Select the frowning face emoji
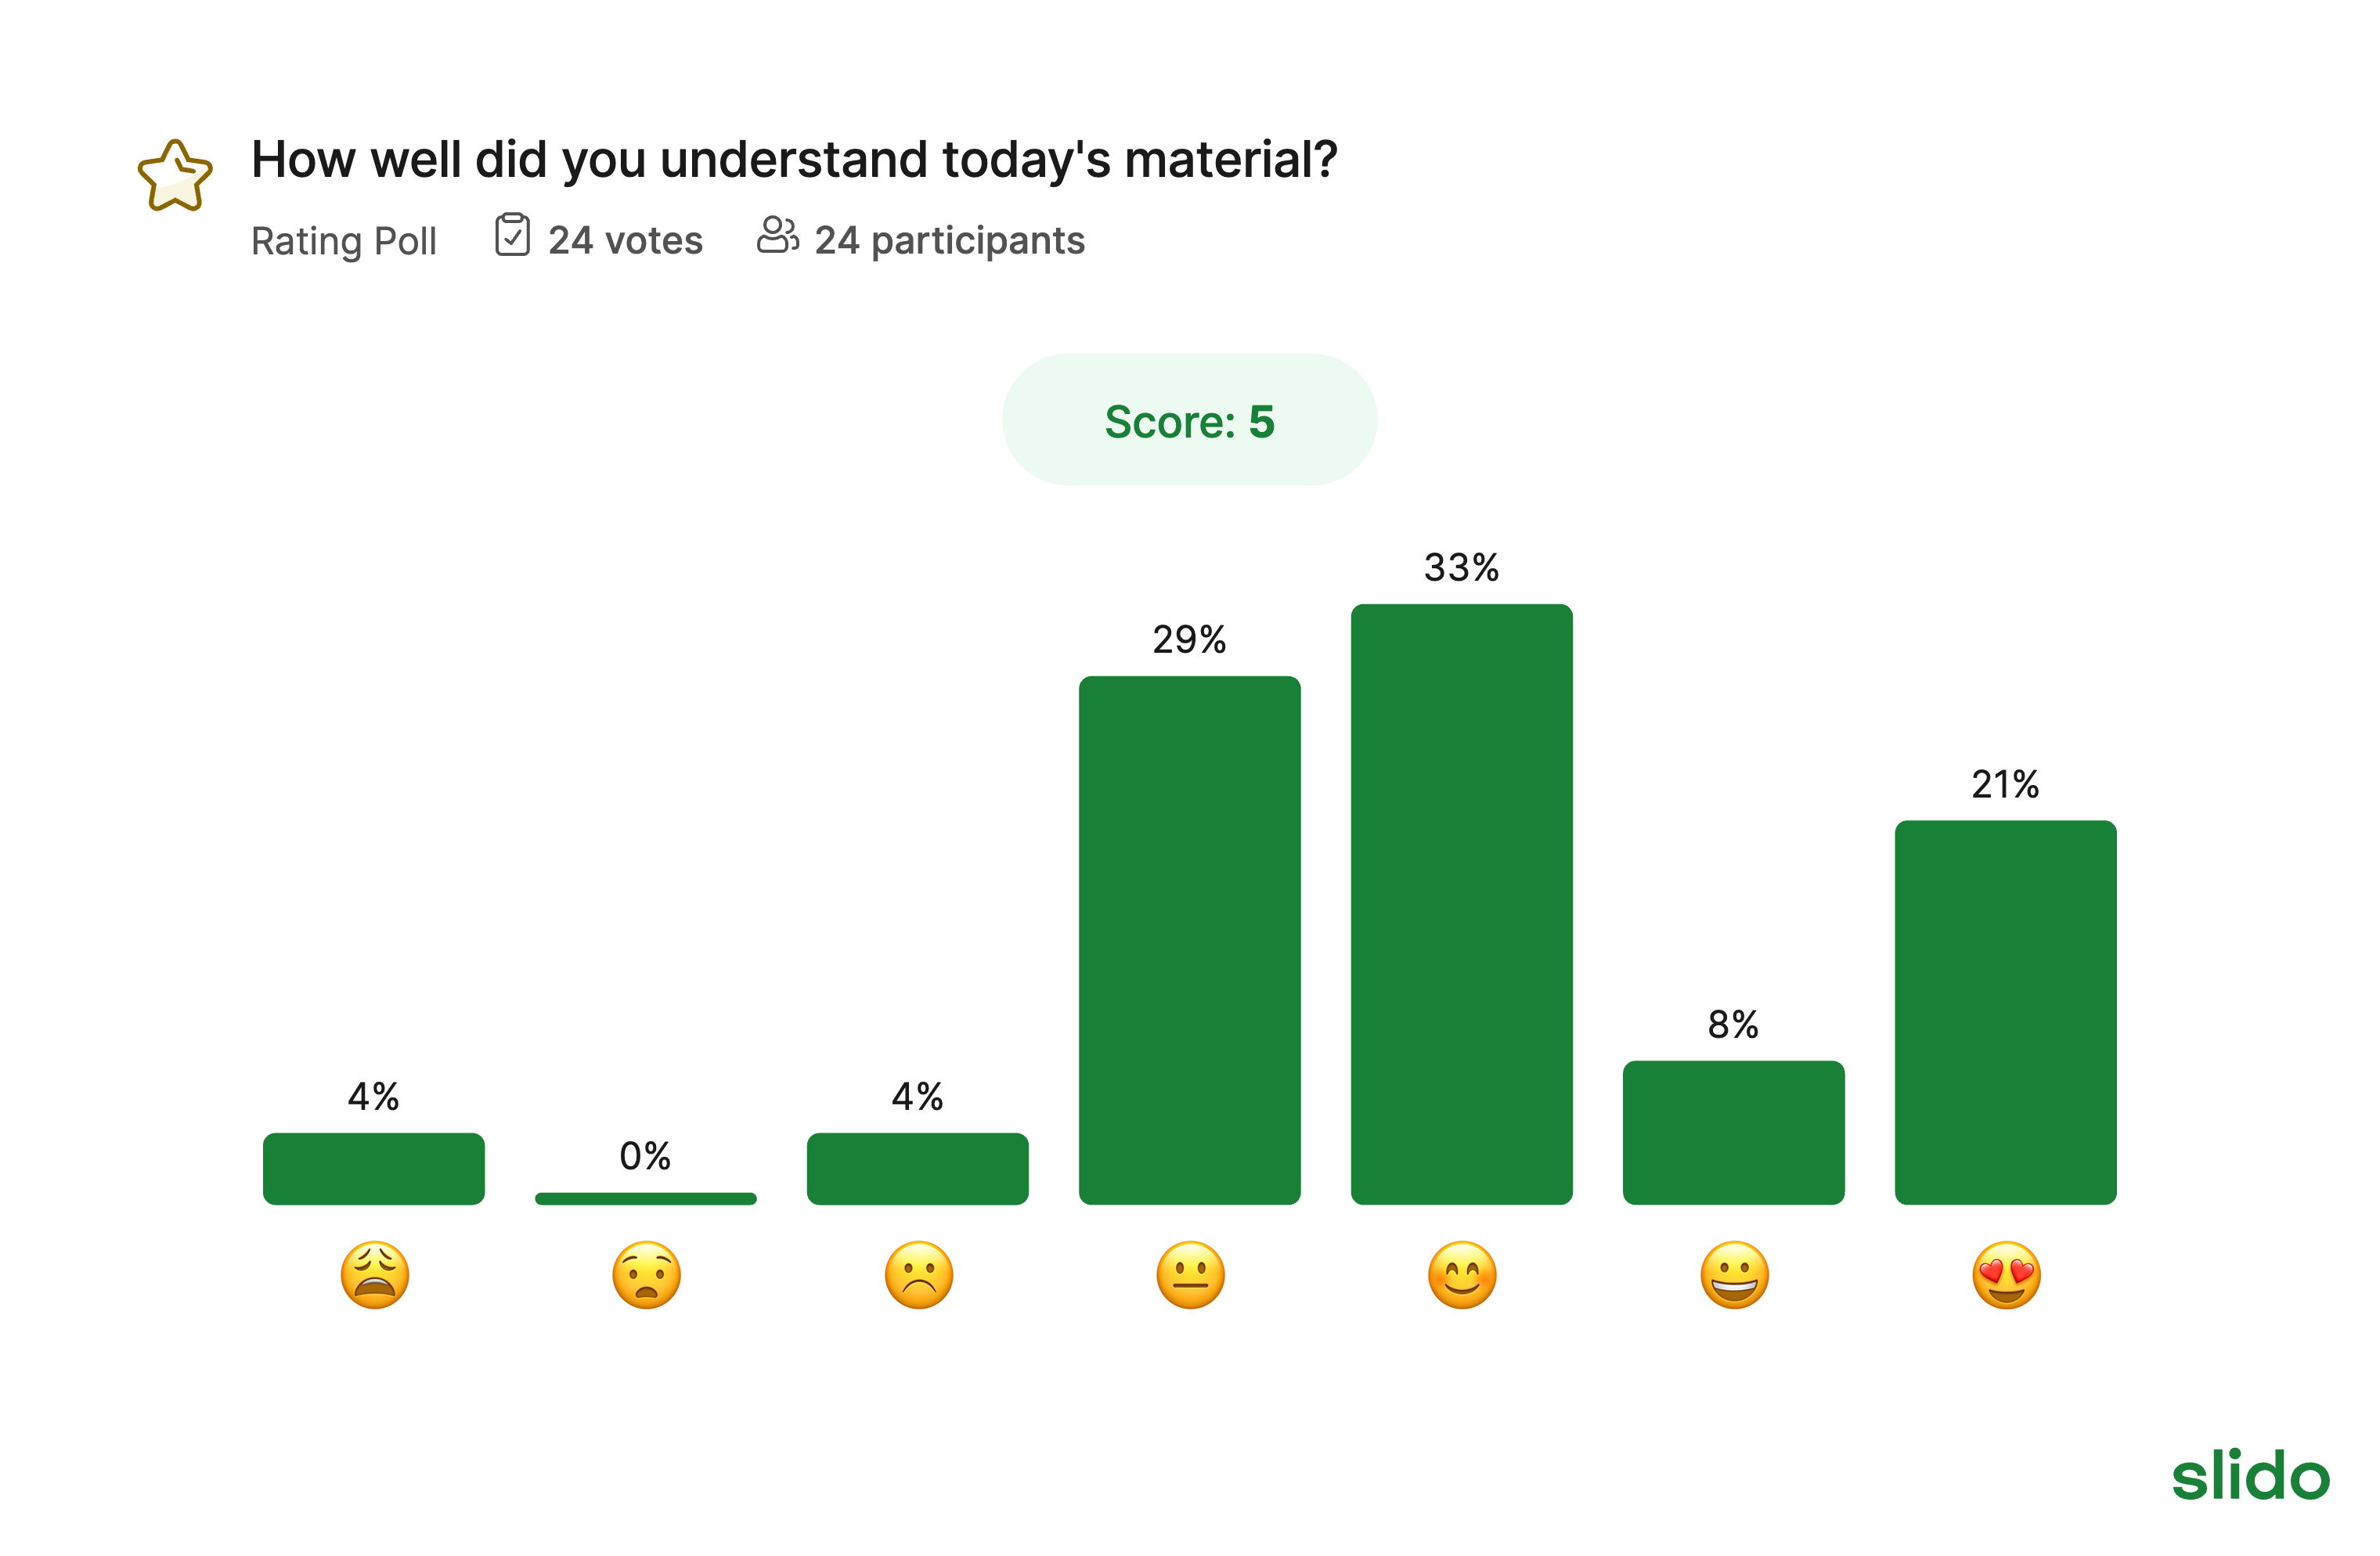This screenshot has height=1556, width=2380. [x=919, y=1275]
